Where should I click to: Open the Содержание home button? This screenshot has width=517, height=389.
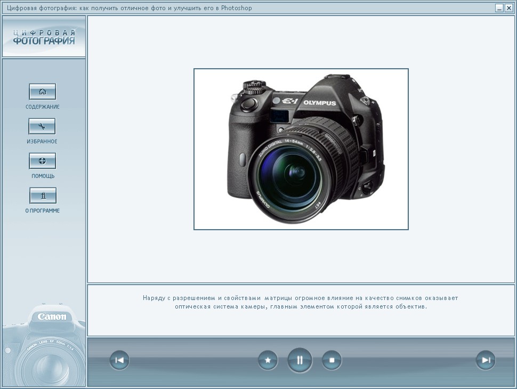(x=43, y=92)
